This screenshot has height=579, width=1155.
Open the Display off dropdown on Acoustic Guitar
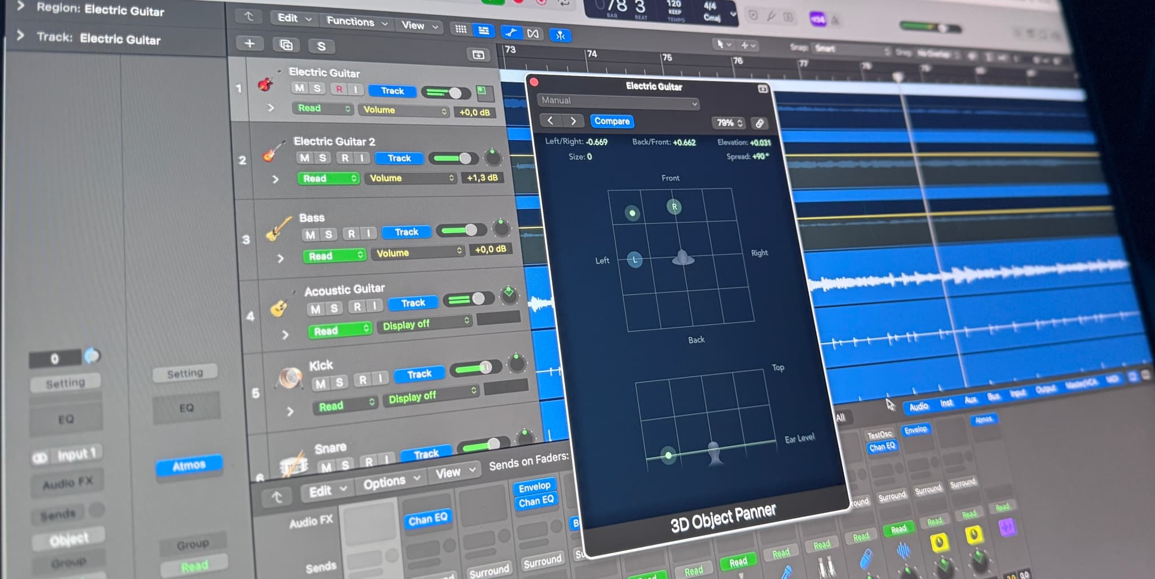(424, 324)
